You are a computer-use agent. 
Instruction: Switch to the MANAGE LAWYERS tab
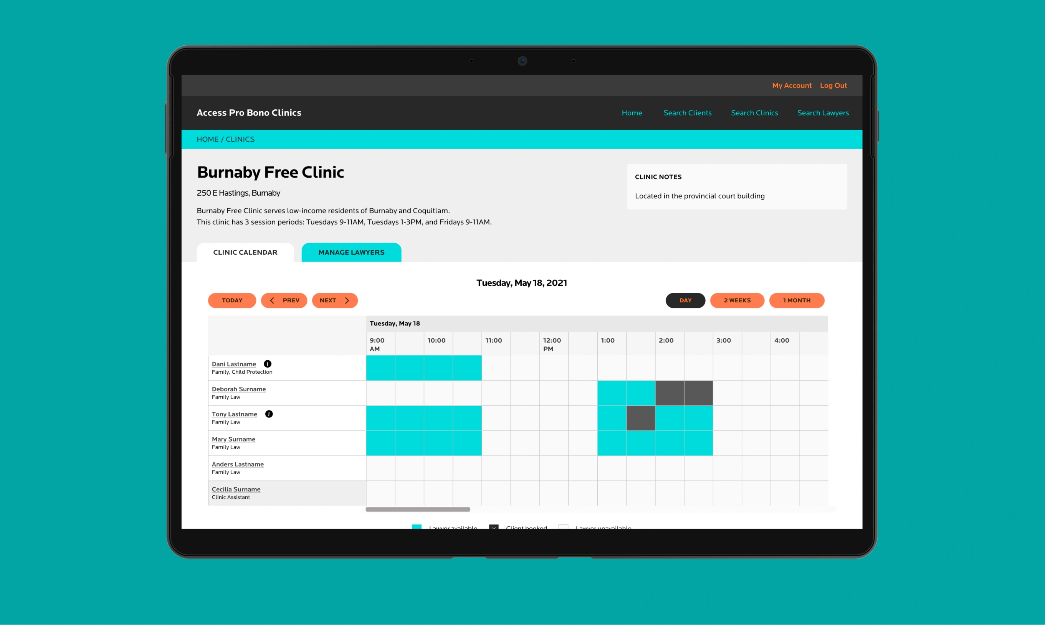(351, 252)
